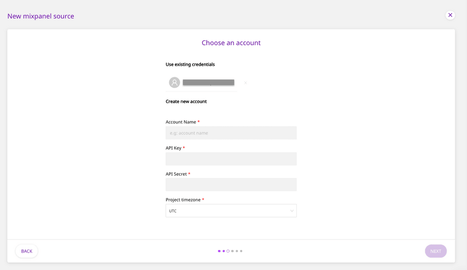Focus the API Secret input field
467x270 pixels.
coord(231,185)
